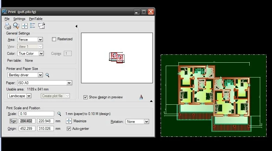Click the Print dialog title bar icon
272x151 pixels.
click(4, 11)
